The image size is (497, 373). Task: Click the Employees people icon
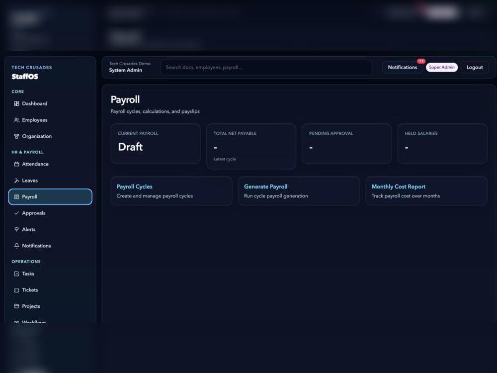point(16,120)
